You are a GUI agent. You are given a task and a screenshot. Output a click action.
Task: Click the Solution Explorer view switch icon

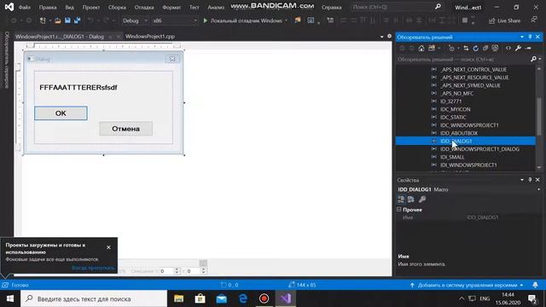(x=432, y=48)
